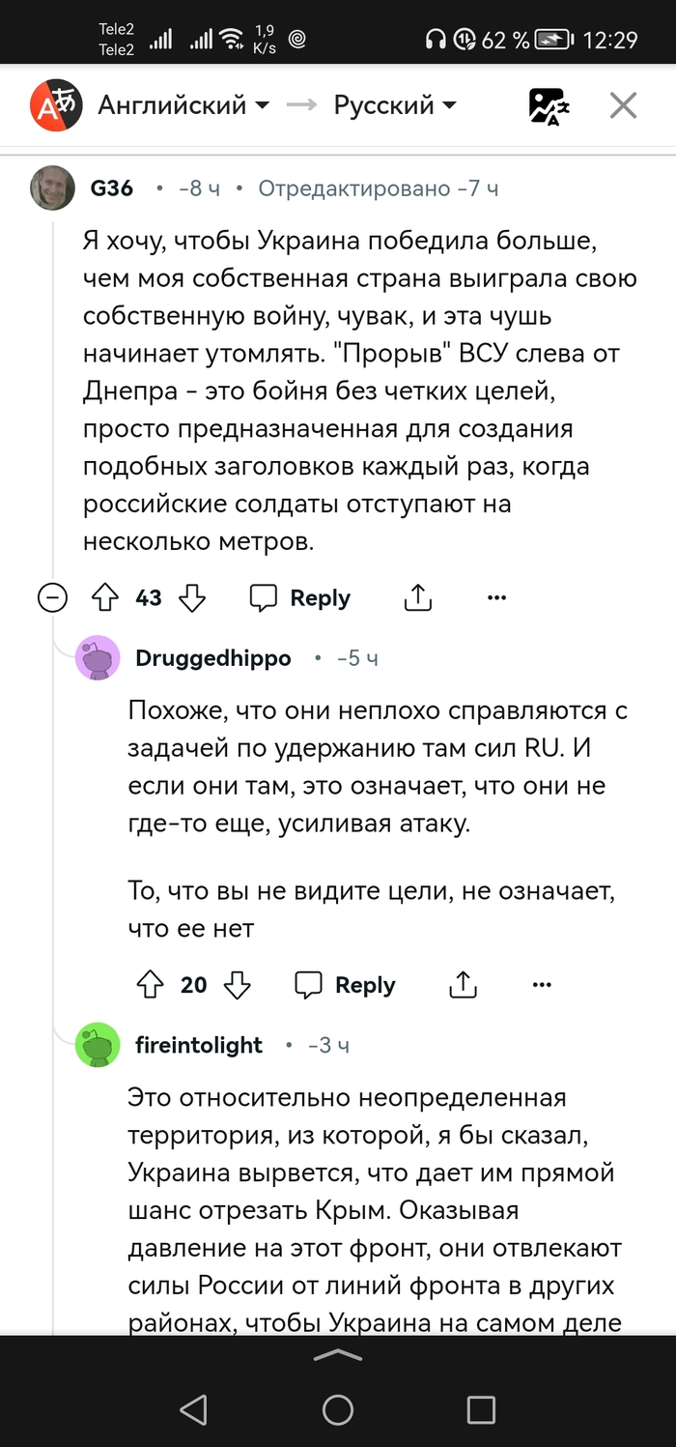Reply to Druggedhippo's comment
The height and width of the screenshot is (1447, 676).
pyautogui.click(x=345, y=985)
